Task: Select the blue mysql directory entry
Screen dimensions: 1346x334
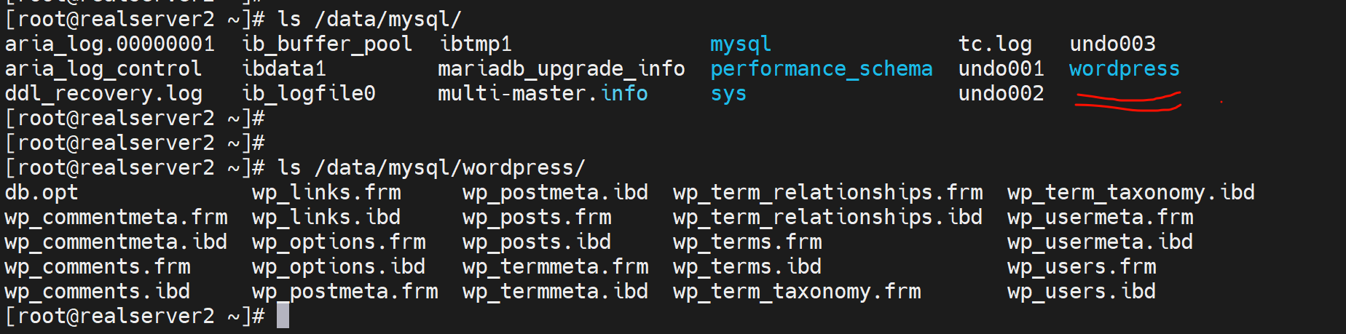Action: pos(740,44)
